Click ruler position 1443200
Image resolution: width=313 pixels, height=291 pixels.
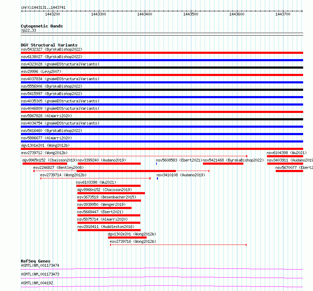pos(52,14)
